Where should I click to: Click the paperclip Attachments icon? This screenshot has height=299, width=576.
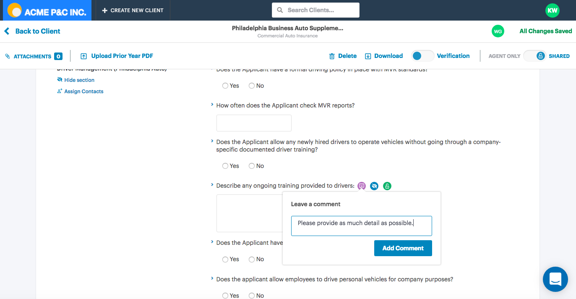coord(8,56)
